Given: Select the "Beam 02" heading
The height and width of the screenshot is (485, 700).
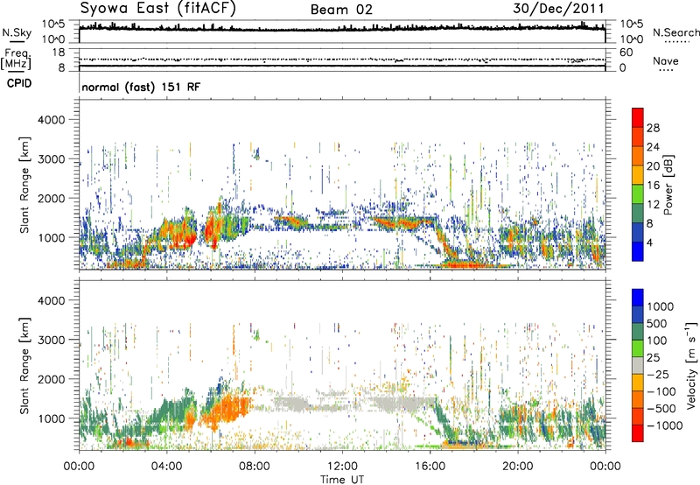Looking at the screenshot, I should click(x=341, y=10).
